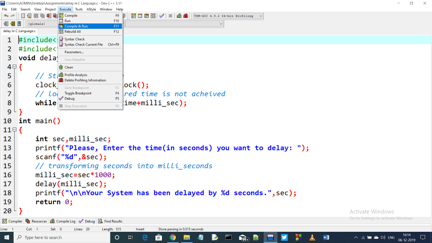This screenshot has height=243, width=432.
Task: Open Profile Analysis via the bar chart icon
Action: pos(179,16)
